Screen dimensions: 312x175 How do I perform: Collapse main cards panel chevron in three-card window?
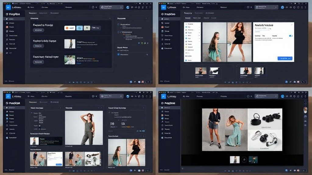point(110,19)
